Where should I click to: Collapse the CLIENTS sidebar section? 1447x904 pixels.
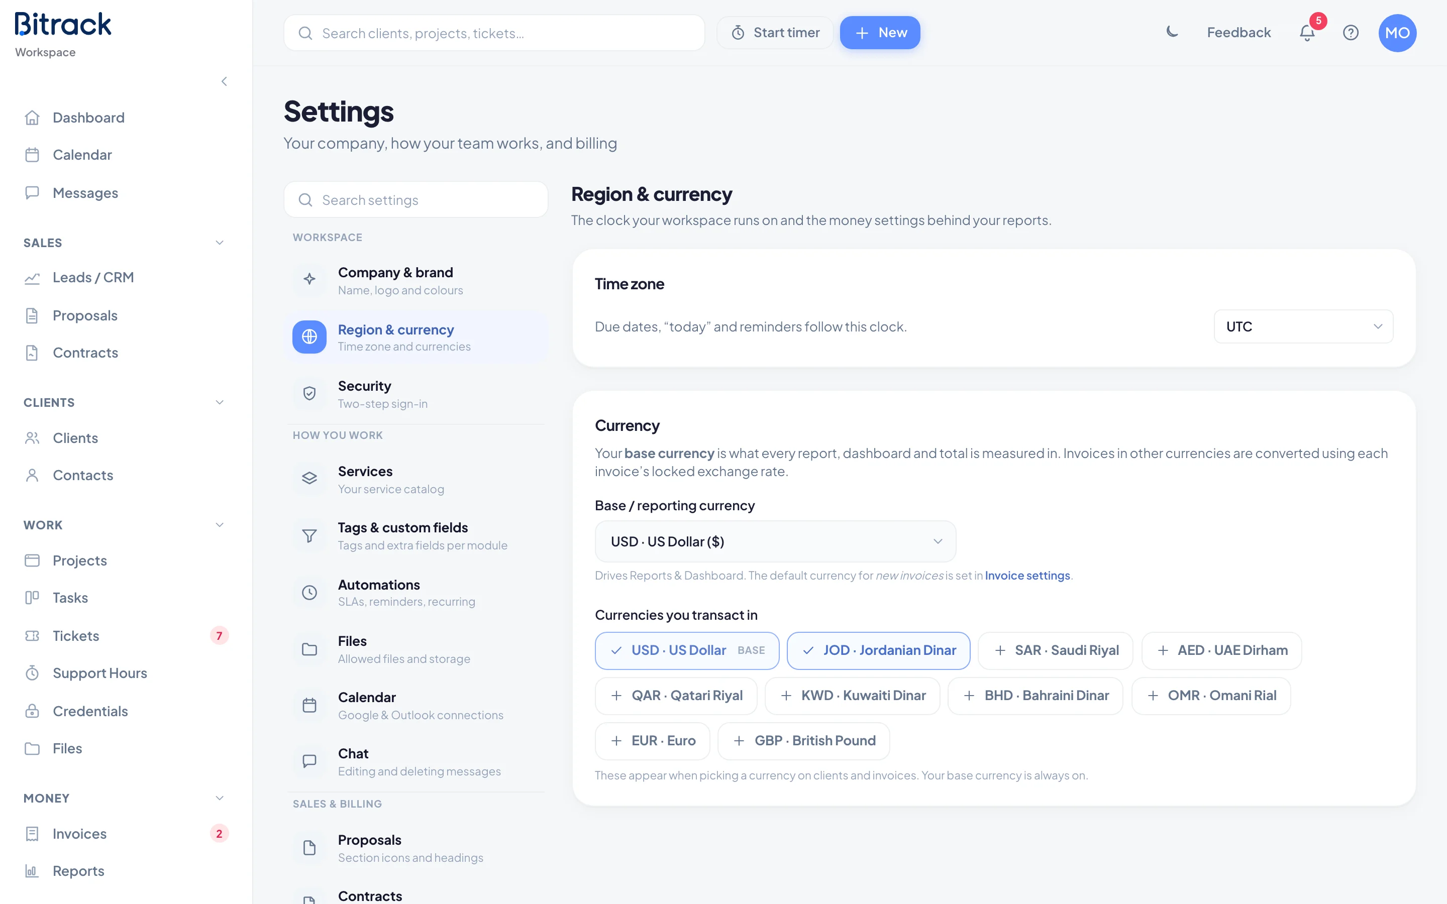pyautogui.click(x=220, y=402)
